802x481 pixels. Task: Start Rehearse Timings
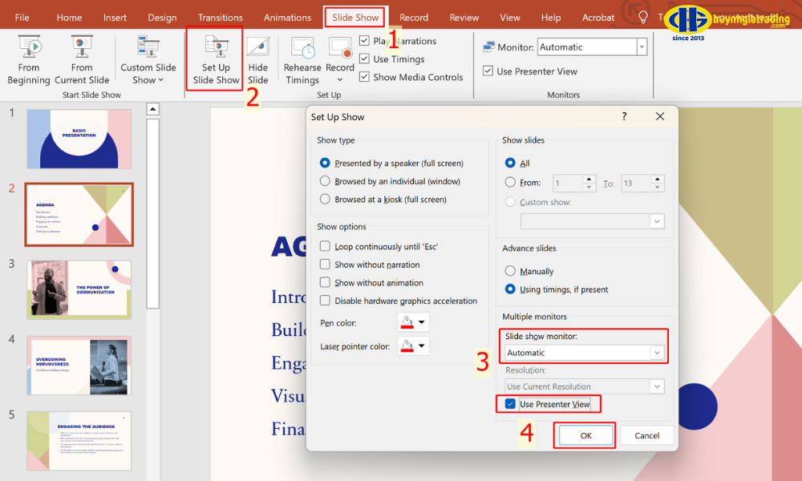302,50
